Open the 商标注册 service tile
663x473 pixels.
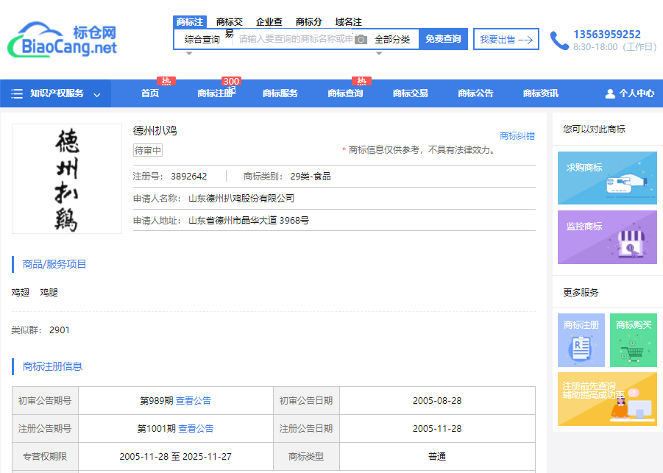tap(581, 340)
